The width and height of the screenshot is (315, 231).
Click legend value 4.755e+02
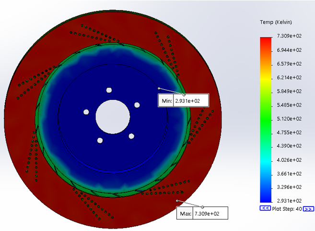(x=289, y=133)
